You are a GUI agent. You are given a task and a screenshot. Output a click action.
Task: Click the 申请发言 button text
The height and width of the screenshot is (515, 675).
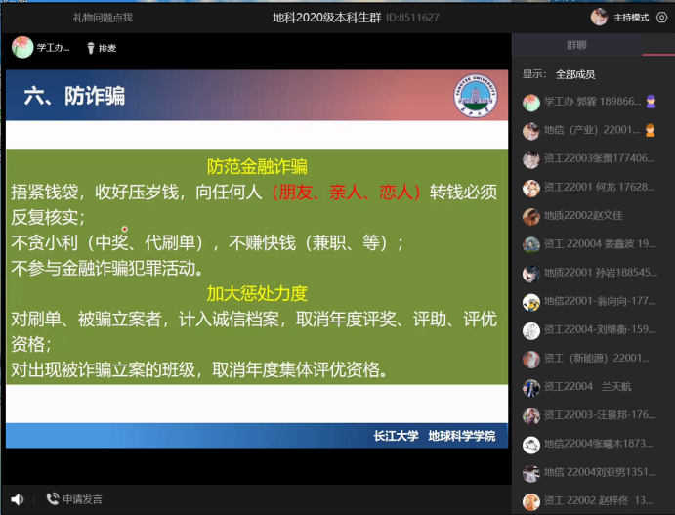coord(82,499)
